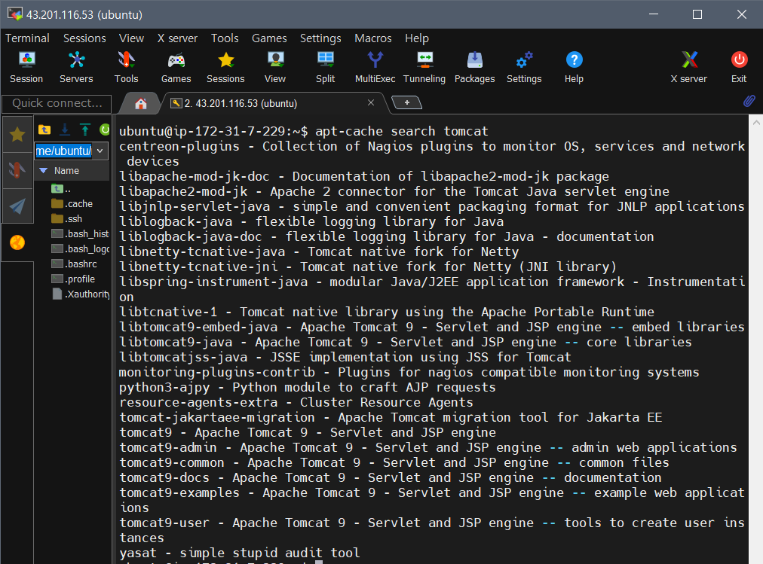The image size is (763, 564).
Task: Start the X server toolbar icon
Action: 688,67
